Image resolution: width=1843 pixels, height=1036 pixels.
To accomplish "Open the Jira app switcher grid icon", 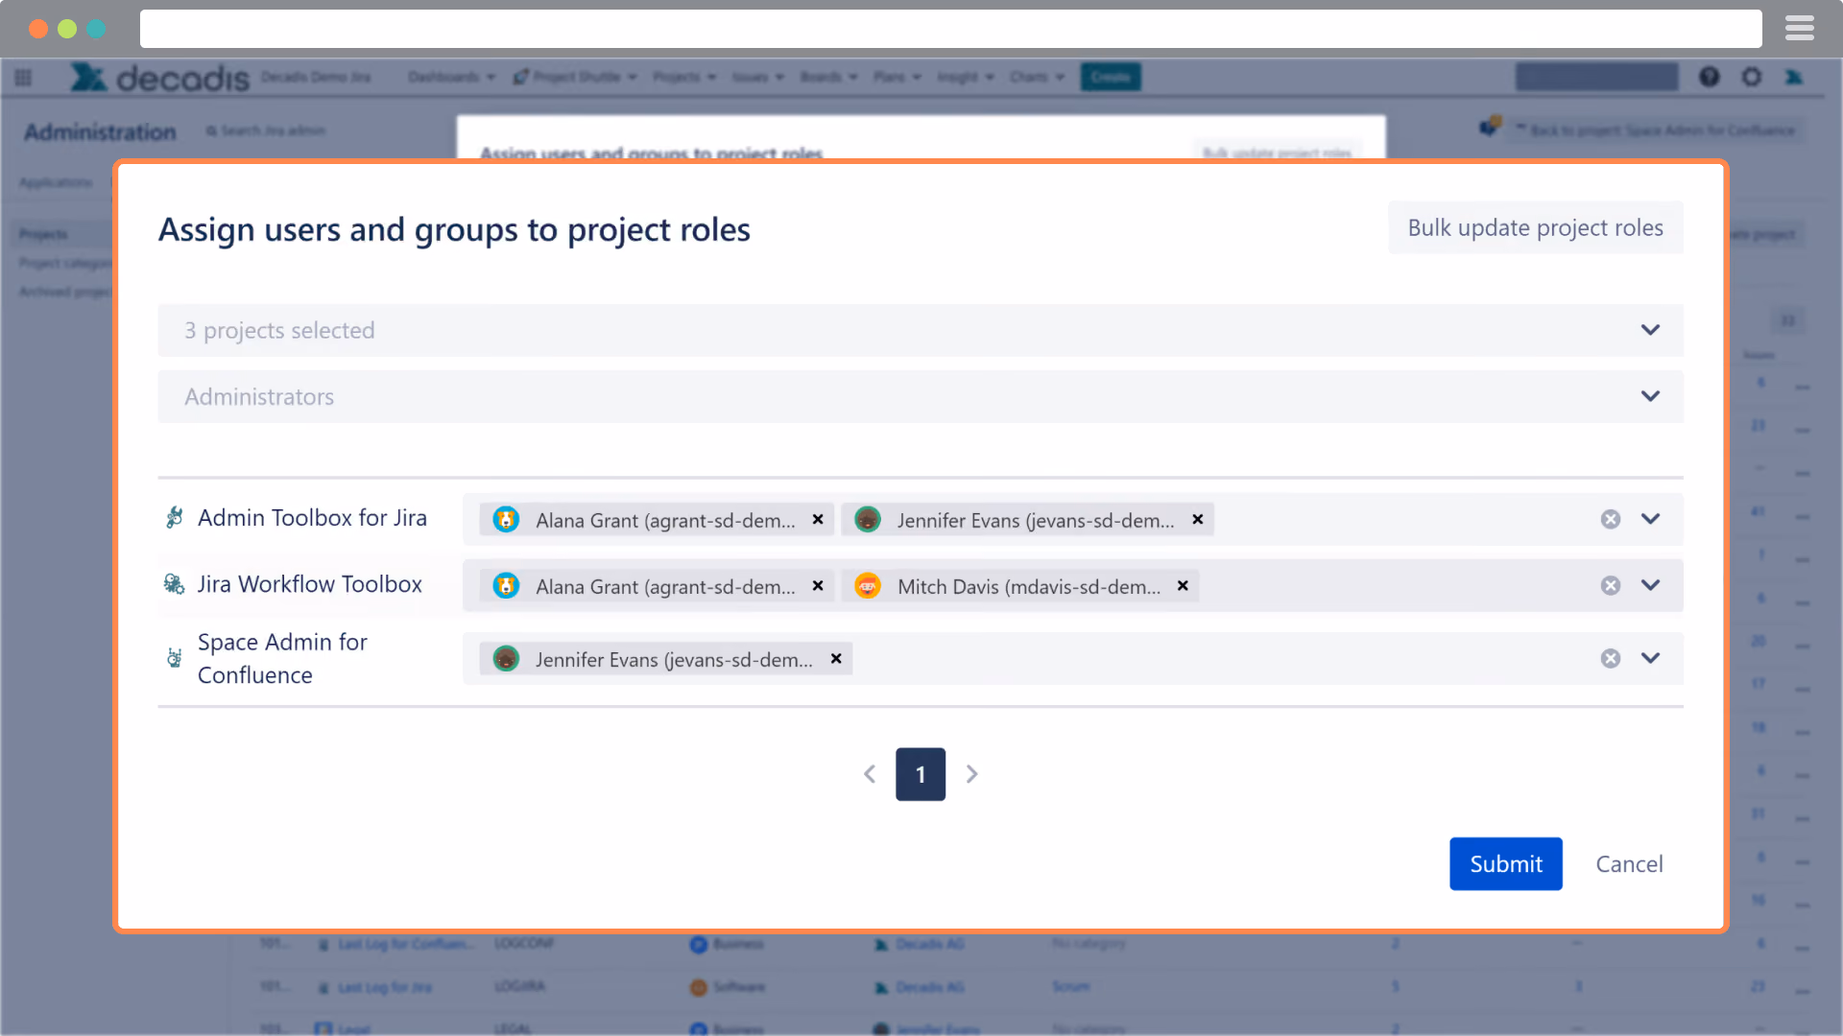I will point(23,77).
